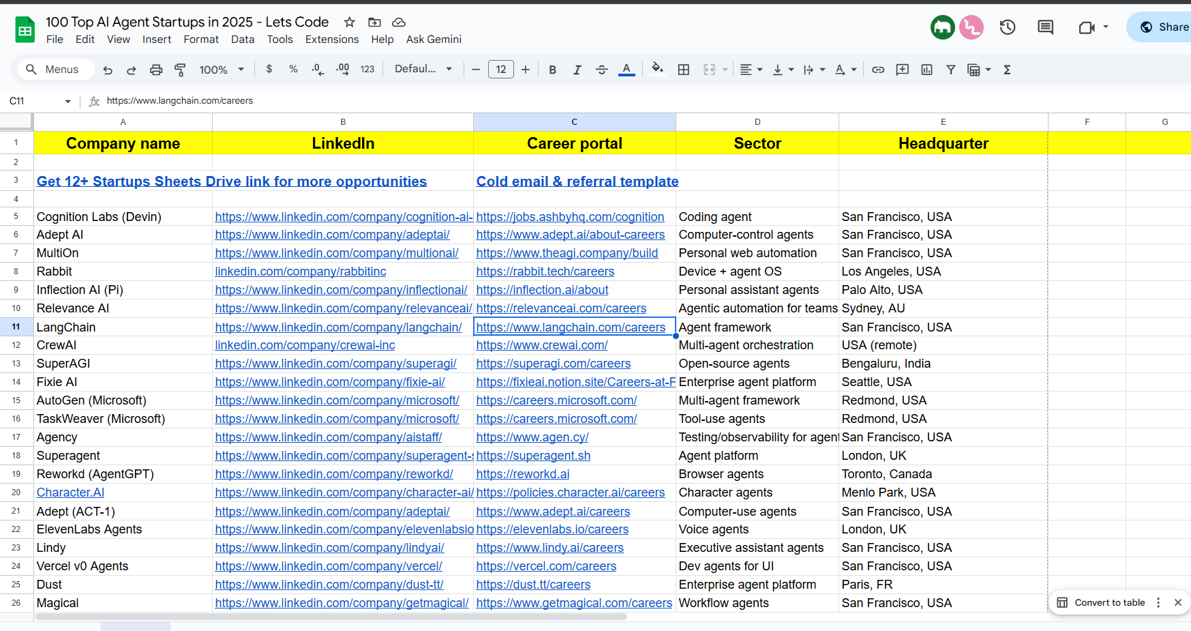Open the Data menu
This screenshot has width=1191, height=631.
point(243,40)
